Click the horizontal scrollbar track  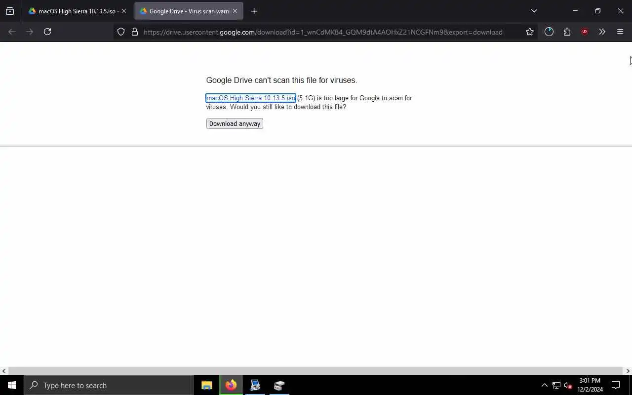tap(316, 371)
